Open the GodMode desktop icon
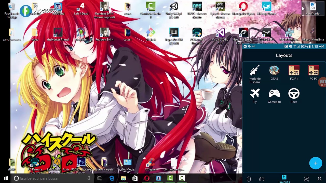The width and height of the screenshot is (326, 183). (128, 165)
